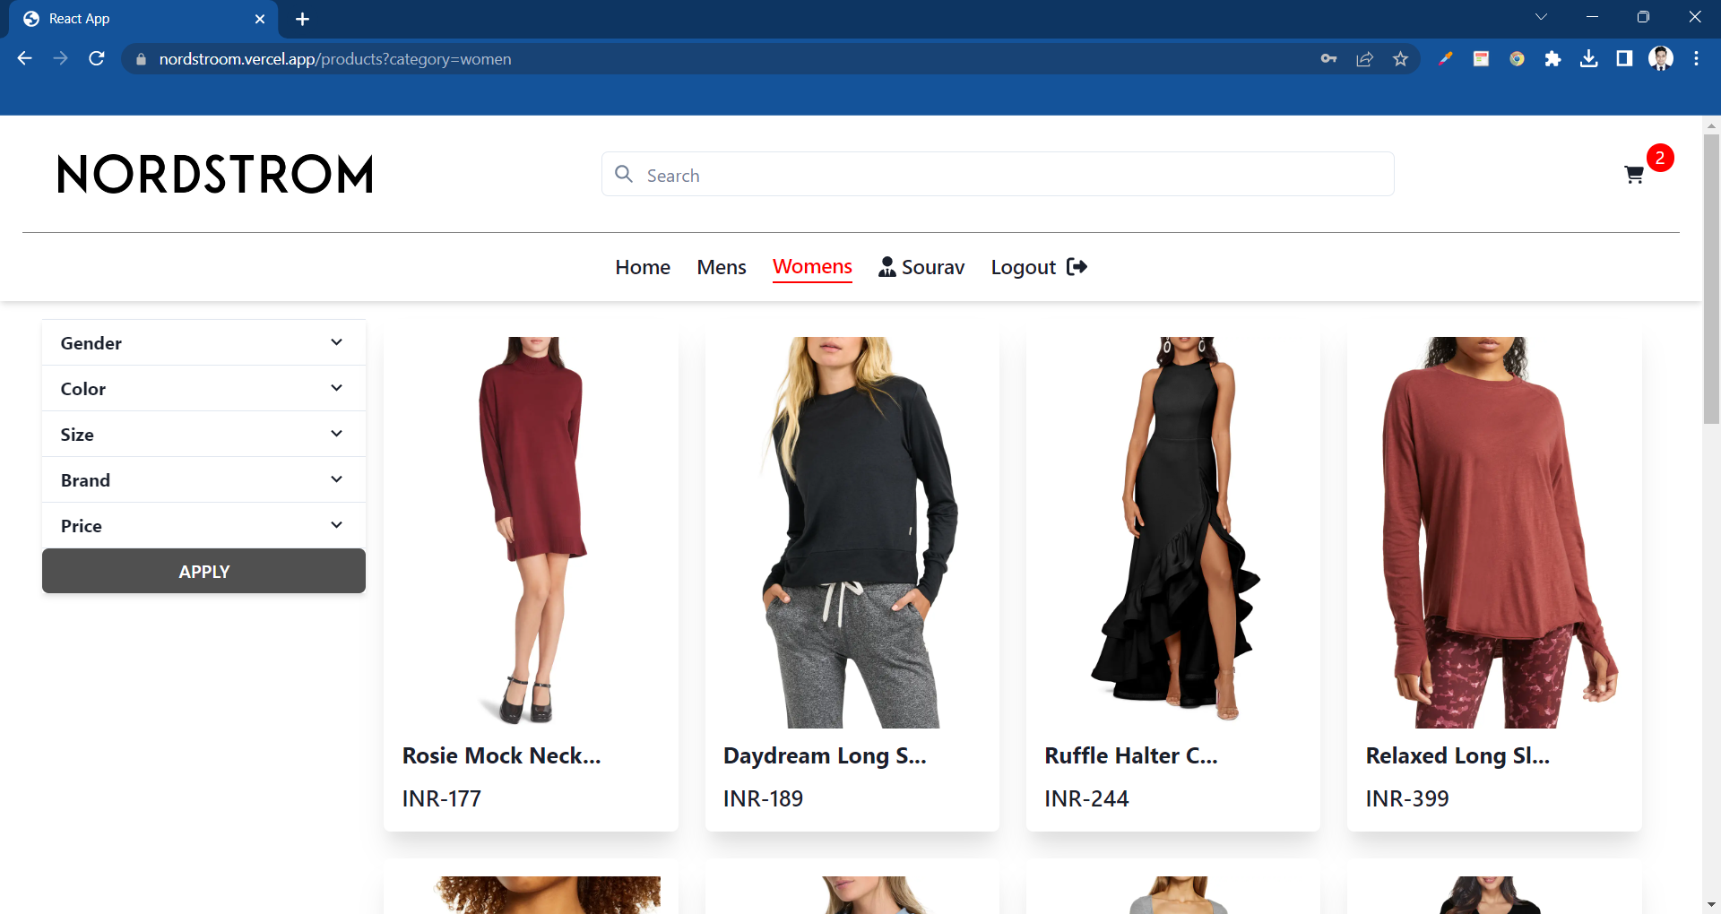Open browser downloads icon
This screenshot has width=1721, height=914.
(1588, 59)
